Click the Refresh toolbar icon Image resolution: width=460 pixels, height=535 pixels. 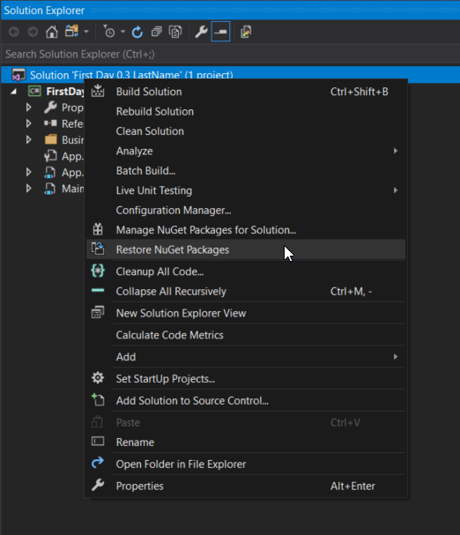point(137,32)
